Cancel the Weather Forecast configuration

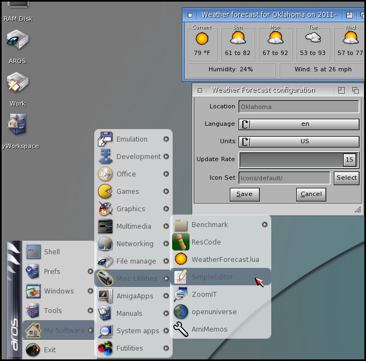pos(311,194)
